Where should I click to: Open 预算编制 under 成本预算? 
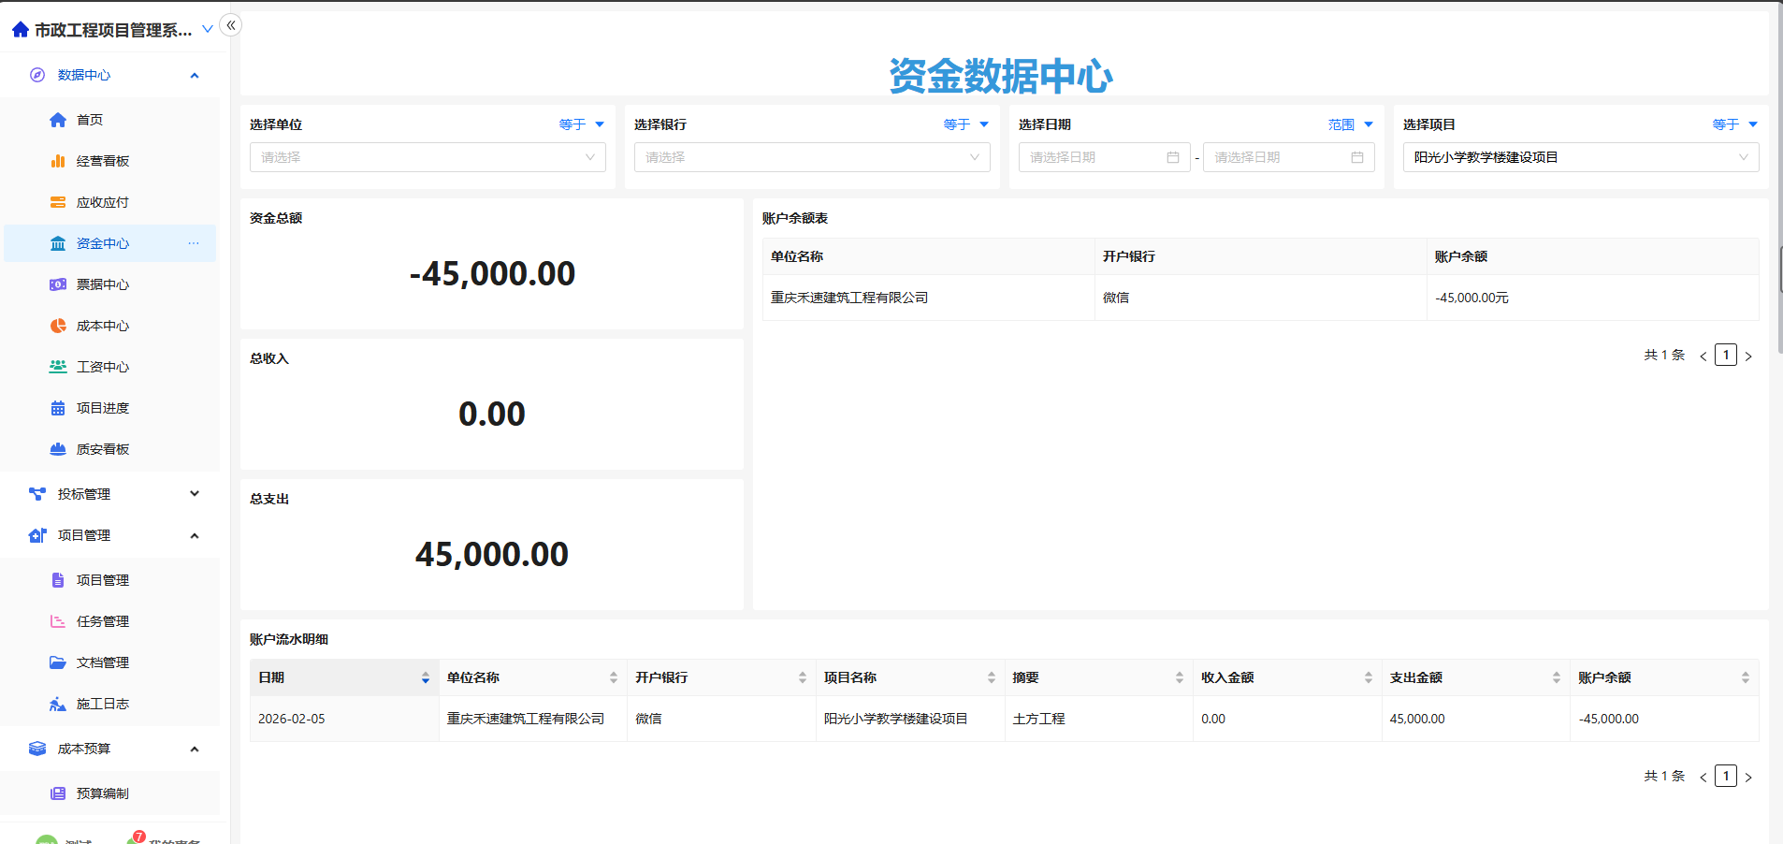(102, 793)
